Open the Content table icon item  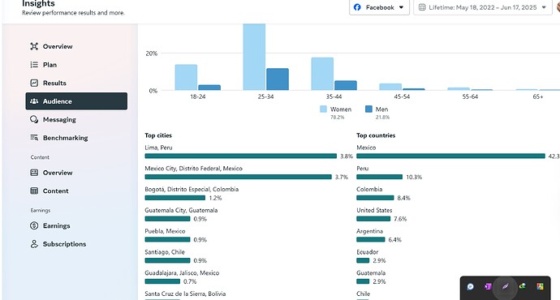34,191
